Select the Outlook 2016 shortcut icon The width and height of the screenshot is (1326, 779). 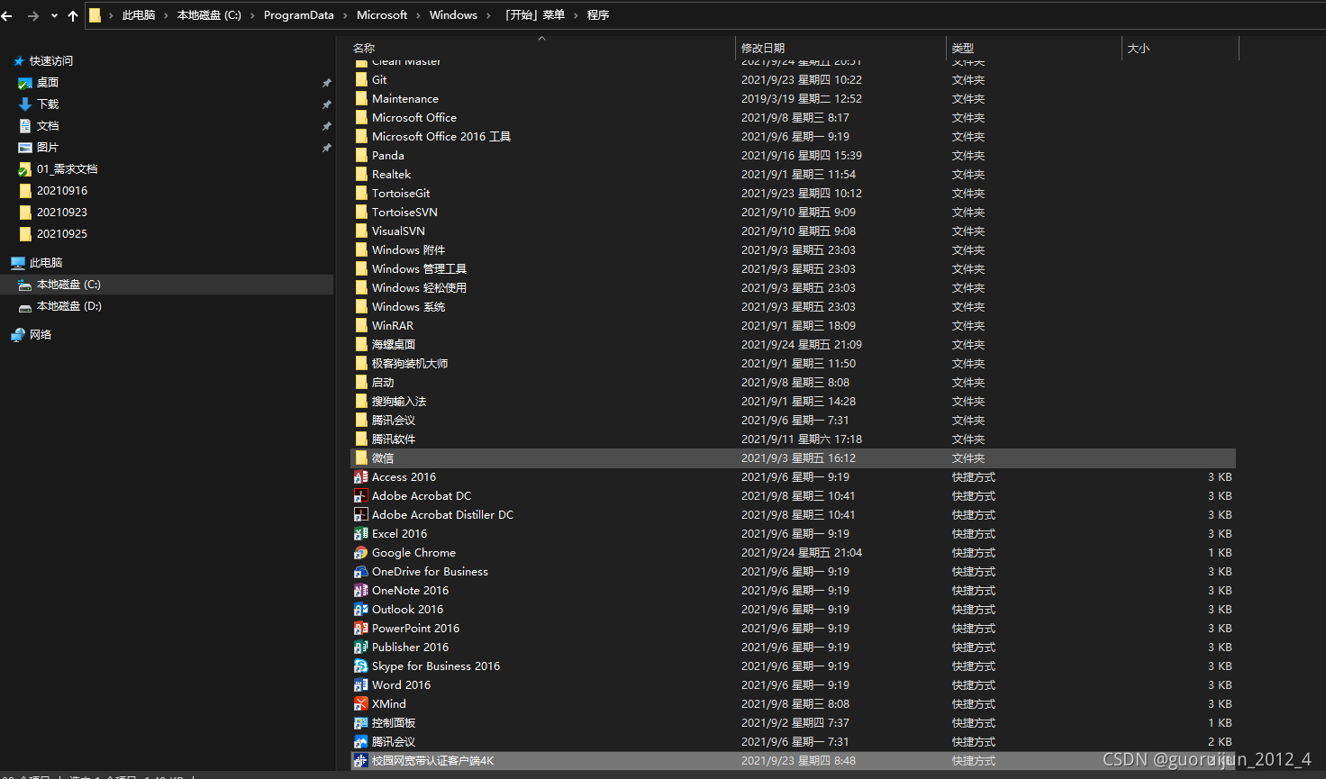(360, 610)
